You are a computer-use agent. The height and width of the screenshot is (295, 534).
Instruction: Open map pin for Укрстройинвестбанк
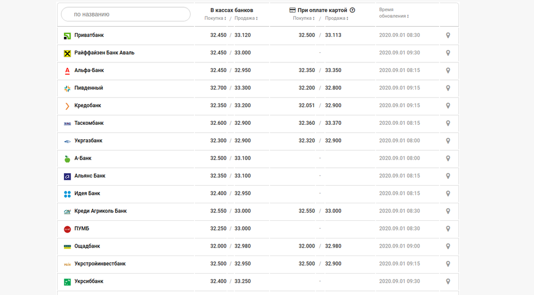[448, 264]
